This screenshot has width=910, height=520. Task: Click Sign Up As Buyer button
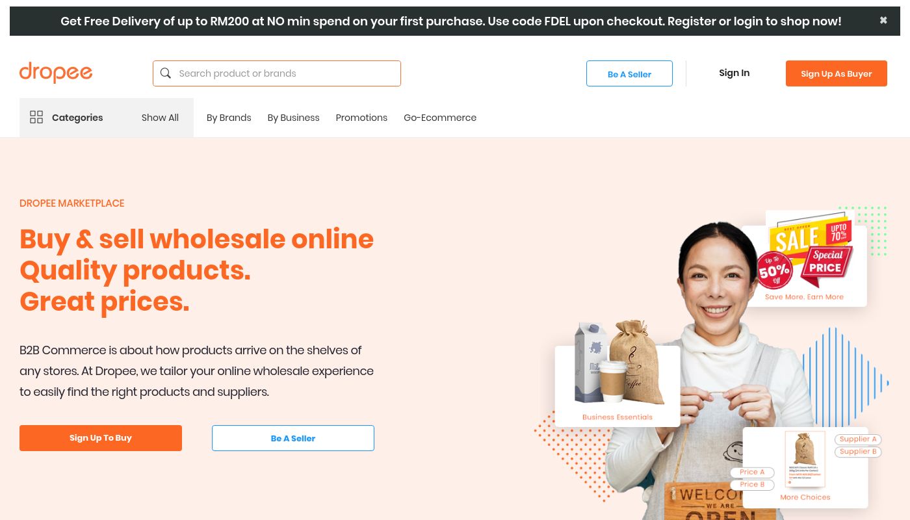pos(837,73)
